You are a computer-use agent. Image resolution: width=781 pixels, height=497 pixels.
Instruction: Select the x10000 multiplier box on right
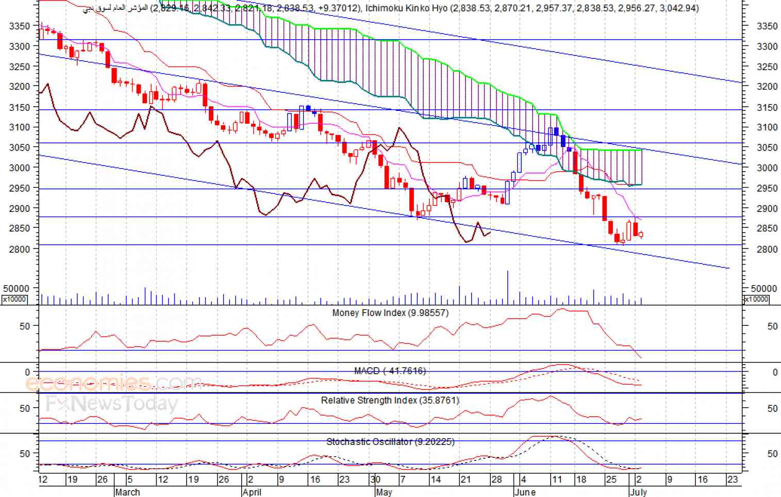pyautogui.click(x=756, y=300)
